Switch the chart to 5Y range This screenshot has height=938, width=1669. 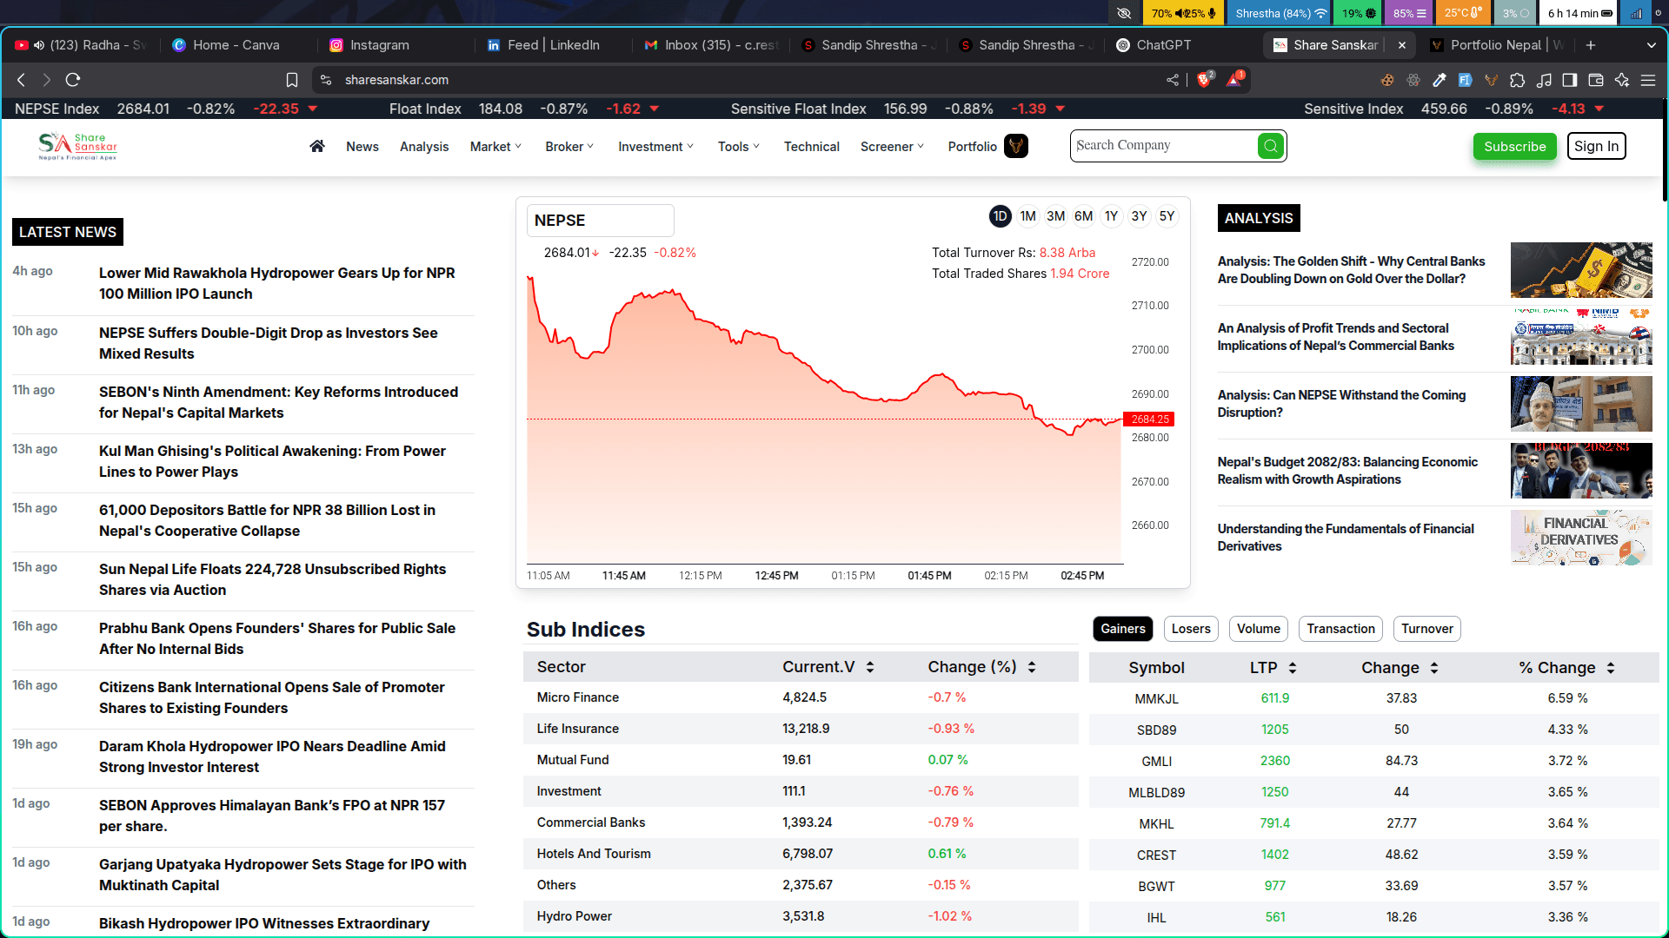click(1167, 216)
